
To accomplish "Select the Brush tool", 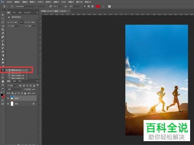I will [x=3, y=40].
